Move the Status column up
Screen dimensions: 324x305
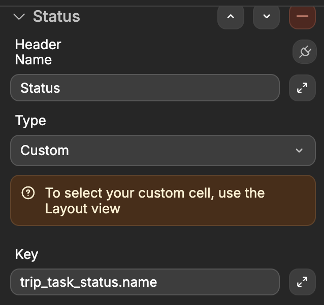pos(231,17)
